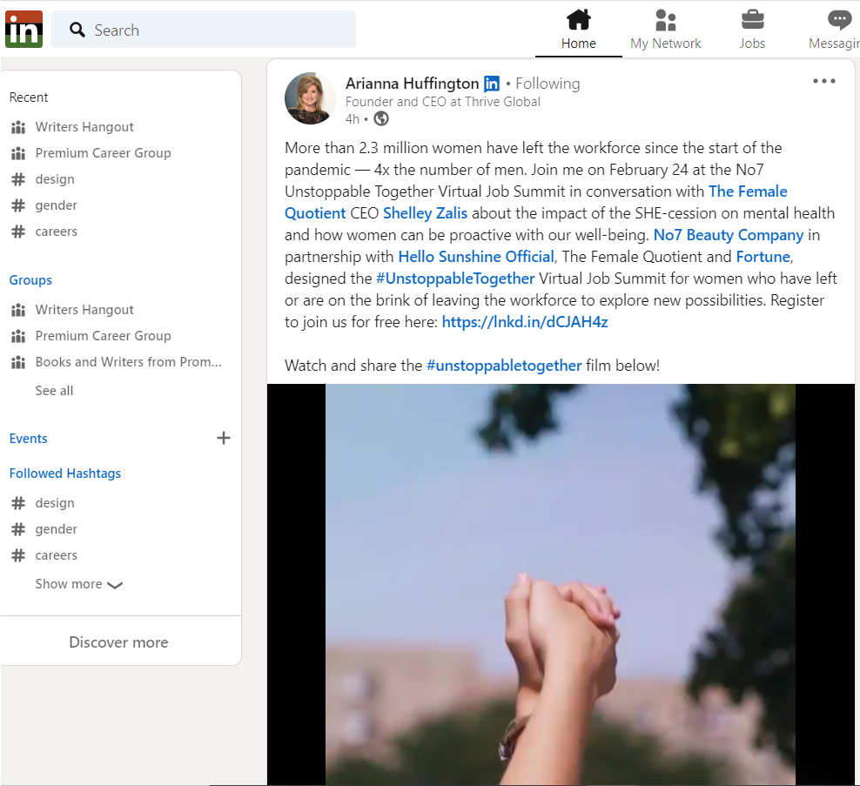Open the Messaging tab
This screenshot has height=786, width=860.
[x=835, y=30]
